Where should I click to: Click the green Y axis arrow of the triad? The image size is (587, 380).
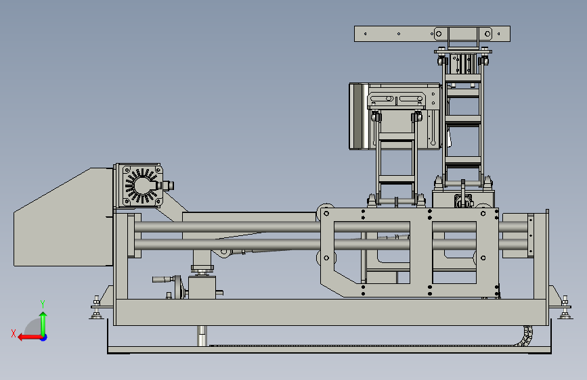[43, 324]
